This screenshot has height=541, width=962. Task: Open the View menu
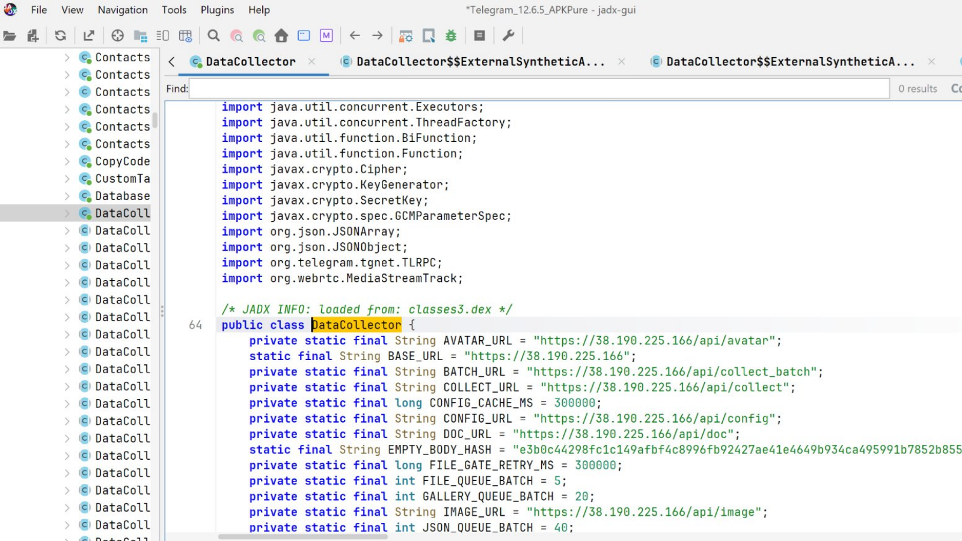point(72,10)
